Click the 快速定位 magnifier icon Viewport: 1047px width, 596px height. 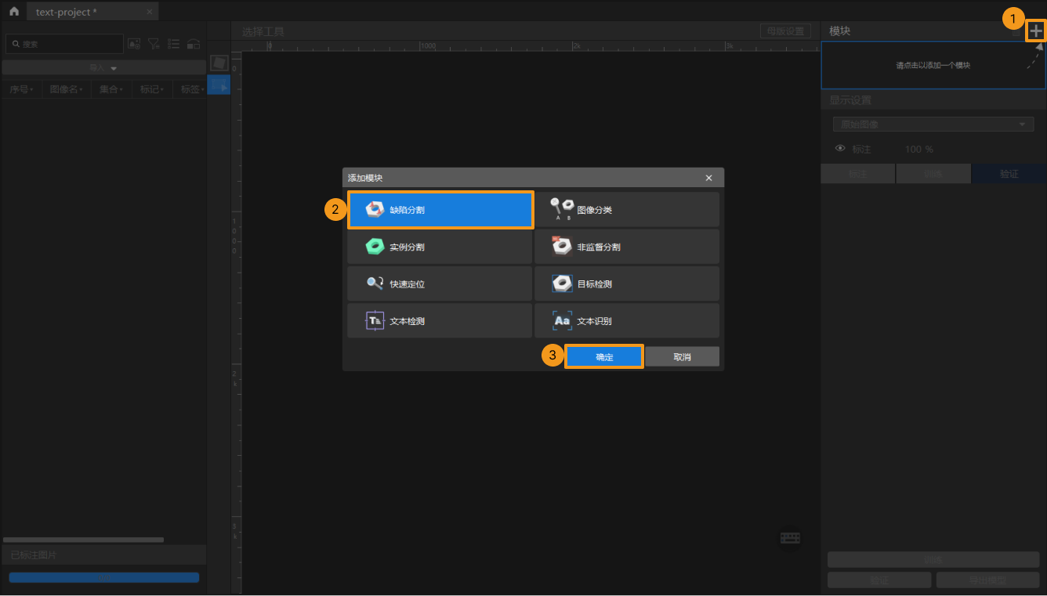(375, 284)
